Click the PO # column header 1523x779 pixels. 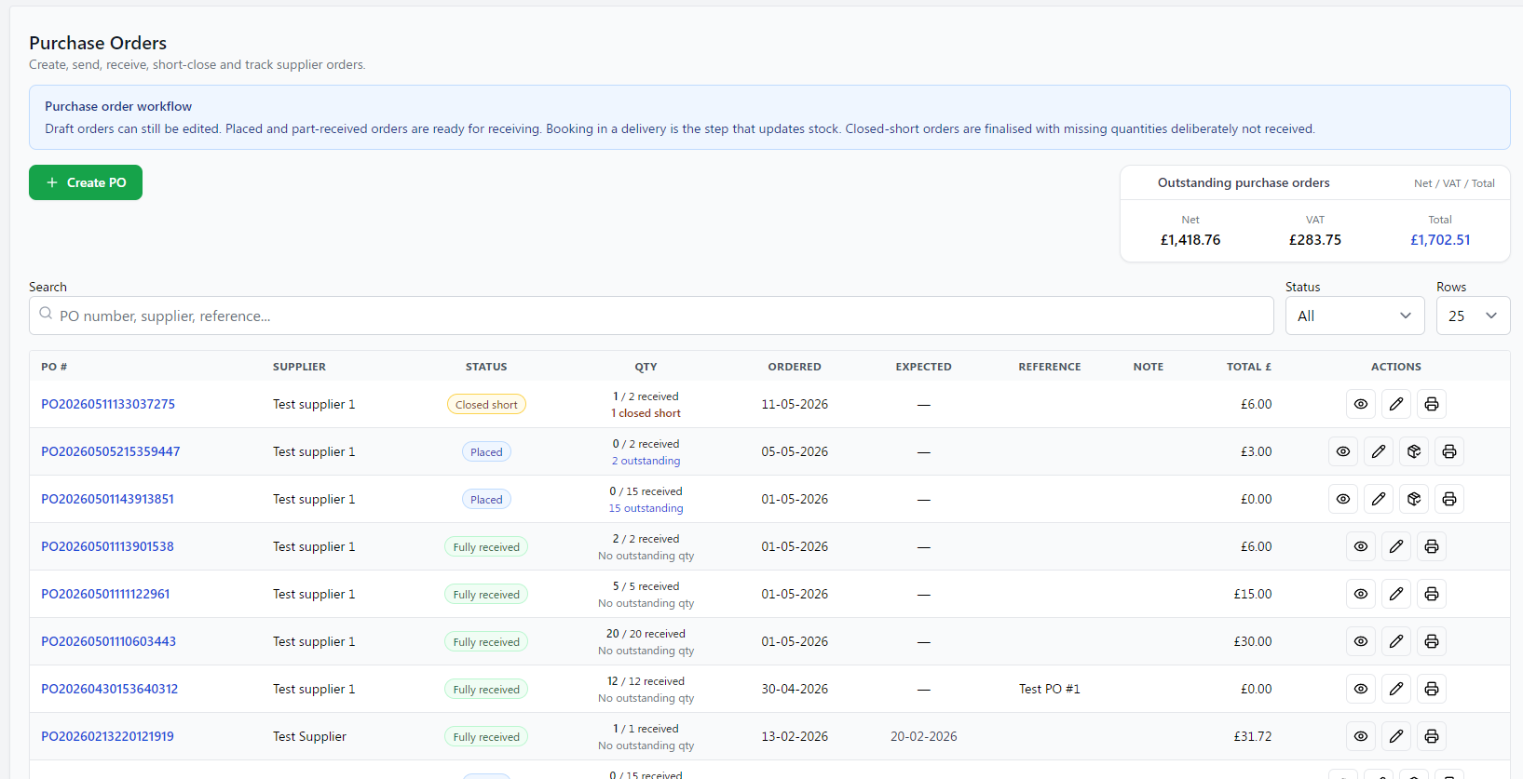[54, 367]
